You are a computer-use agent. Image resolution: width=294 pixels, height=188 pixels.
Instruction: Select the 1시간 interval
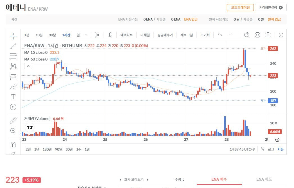coord(66,35)
